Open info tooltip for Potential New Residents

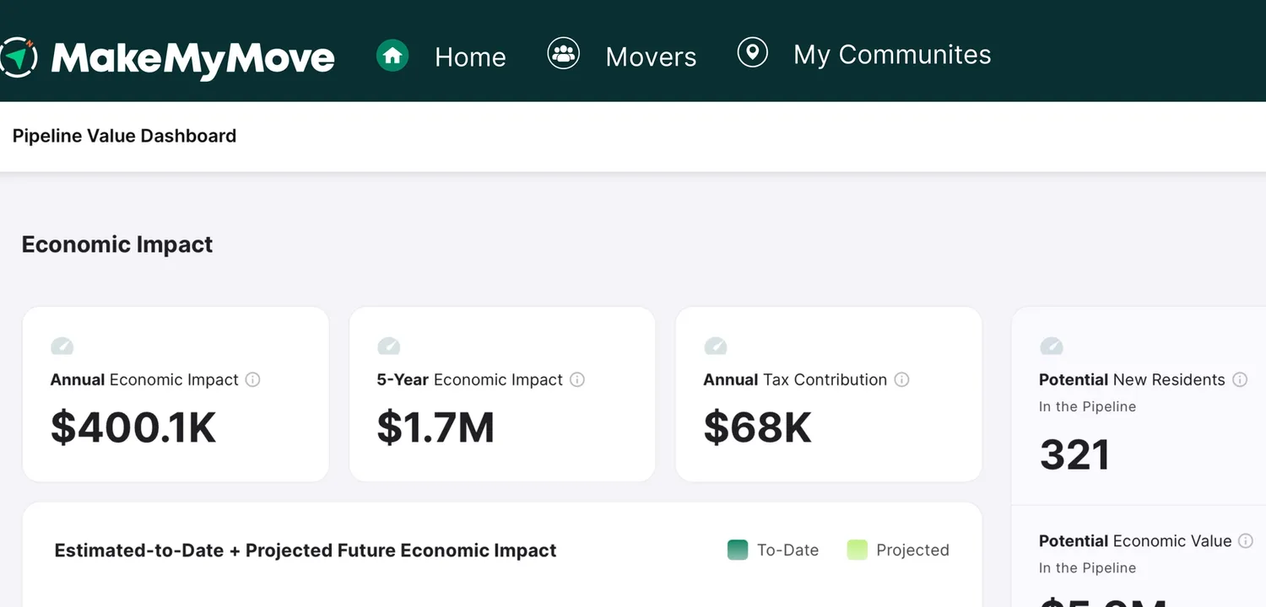point(1240,380)
